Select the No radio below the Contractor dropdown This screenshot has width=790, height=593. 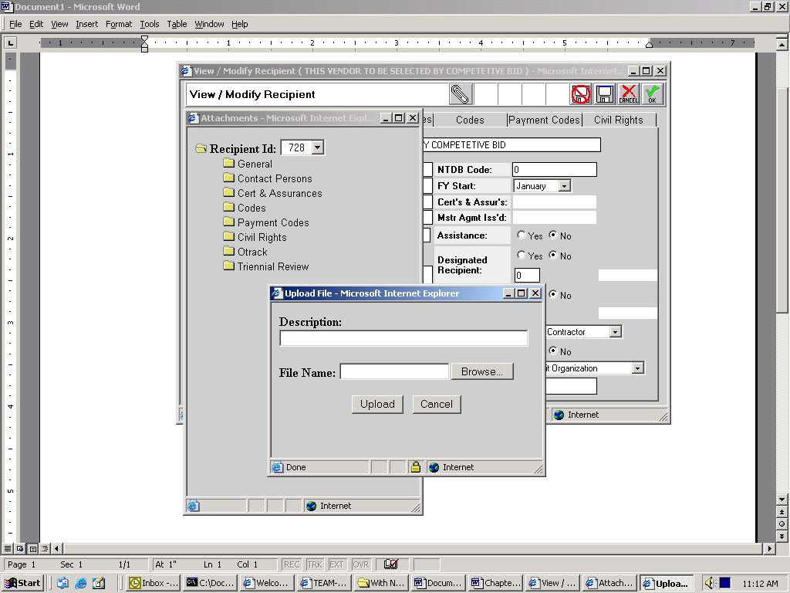coord(552,351)
